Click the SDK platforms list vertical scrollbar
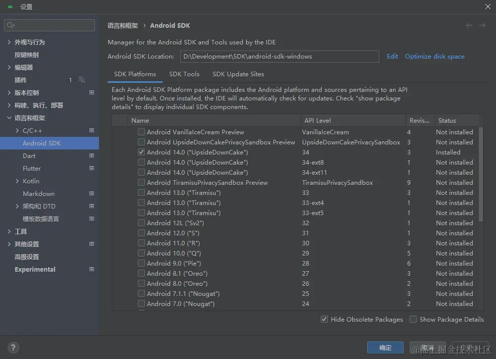Viewport: 496px width, 359px height. 481,174
